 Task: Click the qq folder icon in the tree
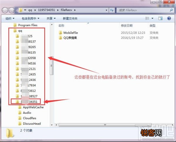coord(15,31)
